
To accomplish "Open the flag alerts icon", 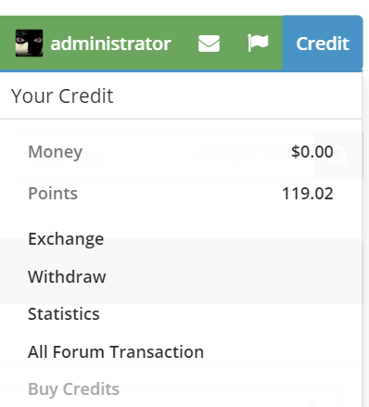I will [258, 43].
